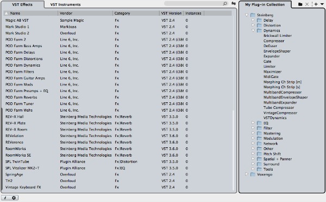Expand the Delay folder triangle

pos(253,20)
